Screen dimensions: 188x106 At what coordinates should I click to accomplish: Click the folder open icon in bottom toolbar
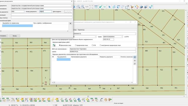[18, 100]
